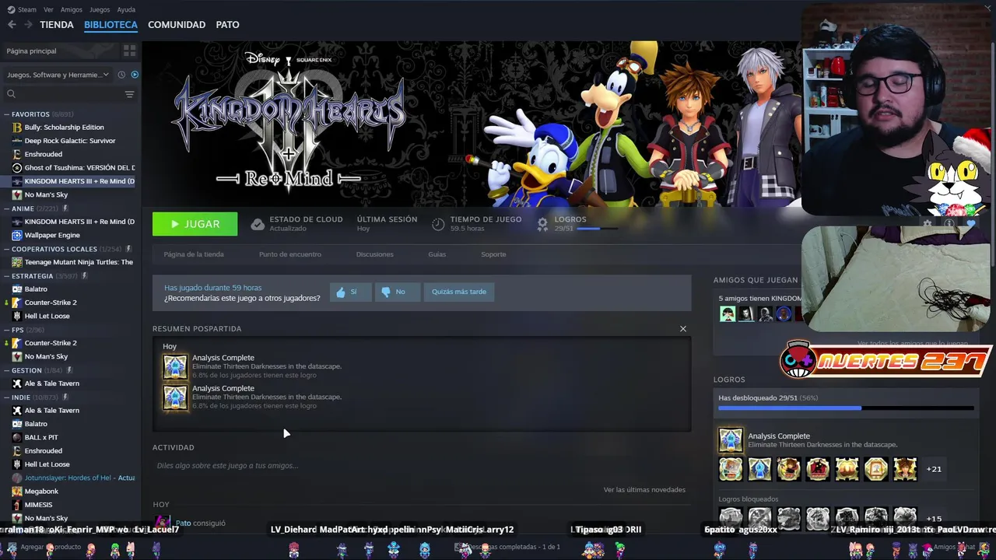Viewport: 996px width, 560px height.
Task: Open the Discusiones tab
Action: click(x=374, y=254)
